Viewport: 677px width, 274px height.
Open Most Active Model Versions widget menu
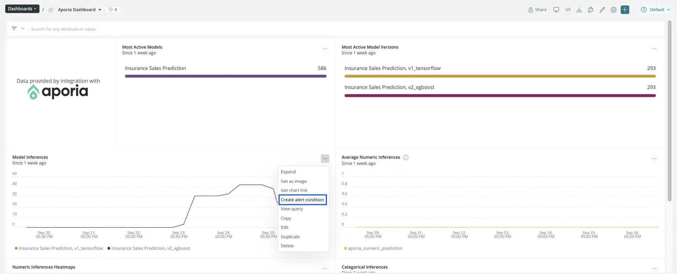[654, 49]
